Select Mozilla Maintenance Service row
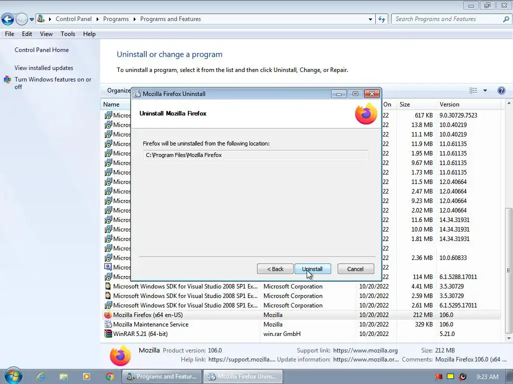The width and height of the screenshot is (513, 384). (302, 324)
